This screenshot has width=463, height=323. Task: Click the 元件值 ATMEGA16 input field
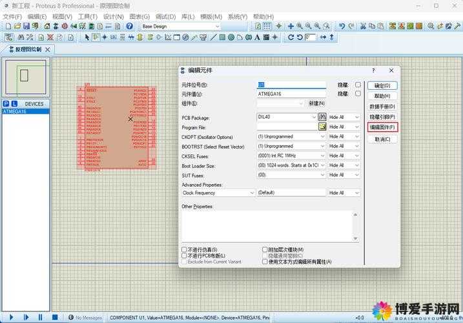tap(291, 94)
